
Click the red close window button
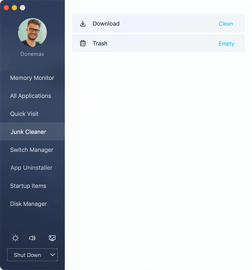point(6,8)
